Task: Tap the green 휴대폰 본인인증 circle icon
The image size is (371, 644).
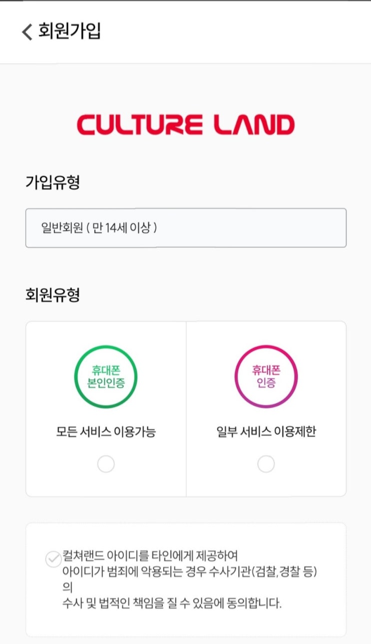Action: click(106, 377)
